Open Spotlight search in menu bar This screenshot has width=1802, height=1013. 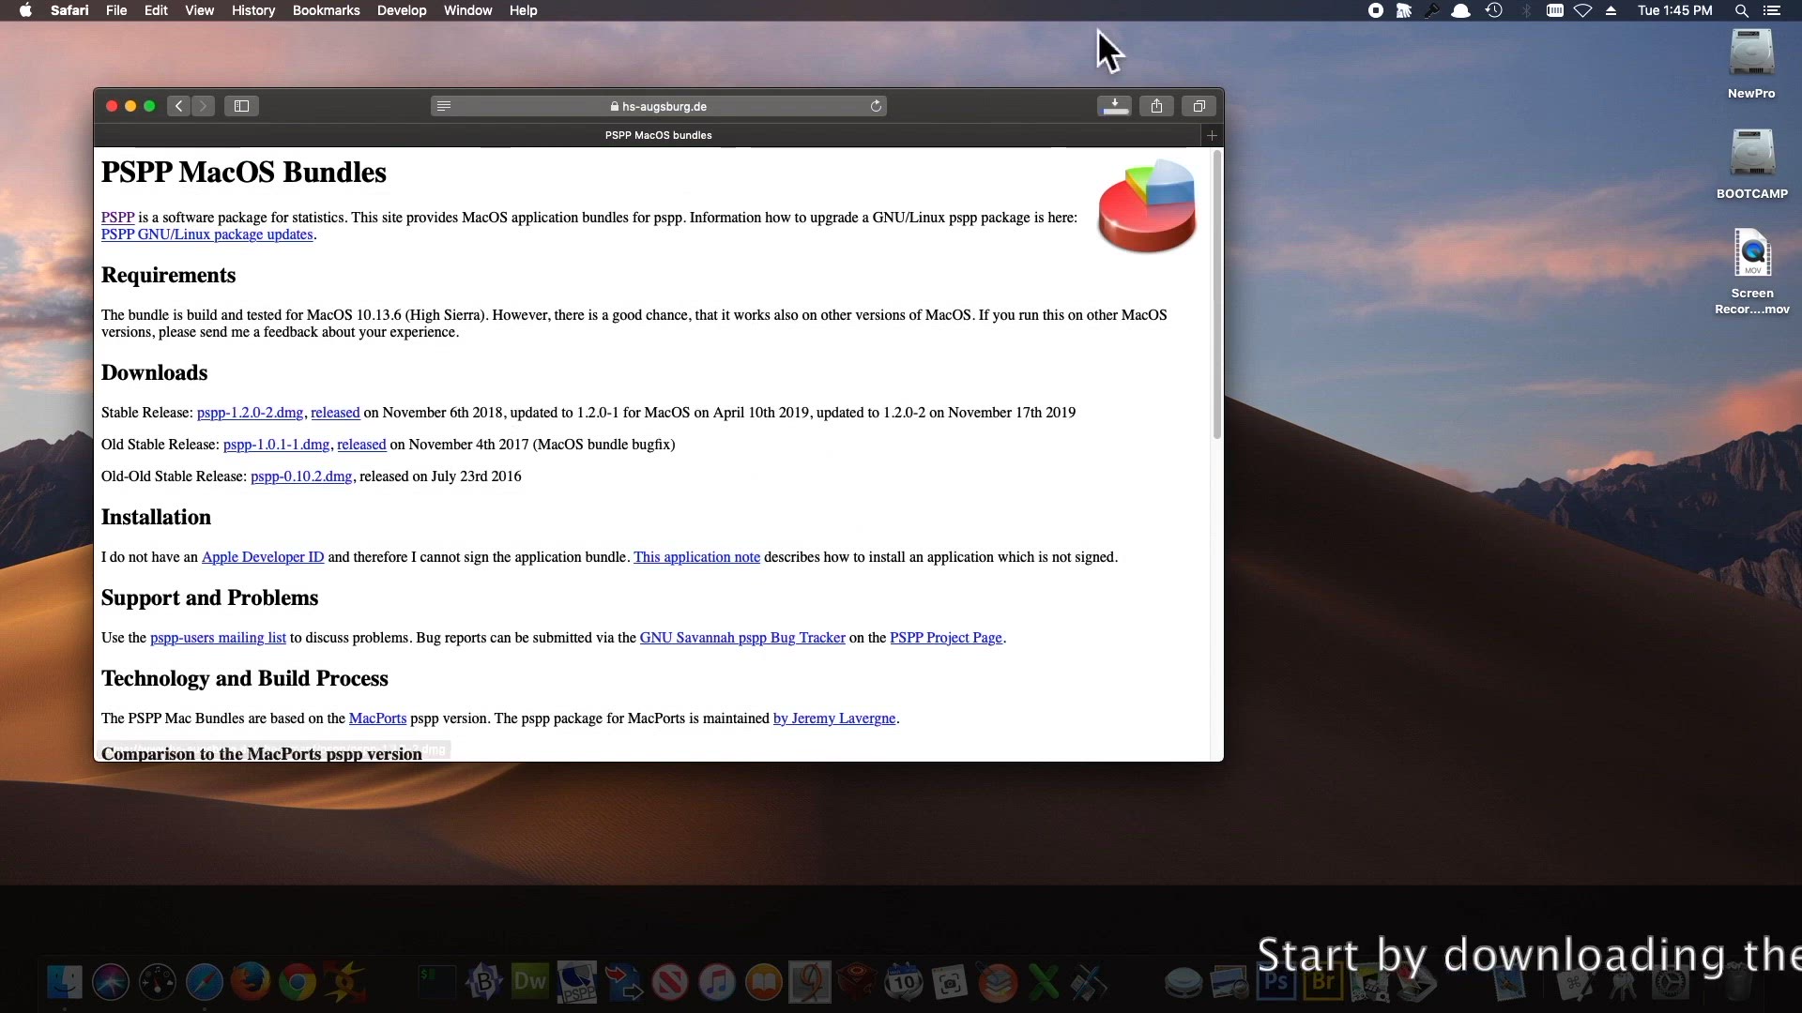pyautogui.click(x=1741, y=10)
